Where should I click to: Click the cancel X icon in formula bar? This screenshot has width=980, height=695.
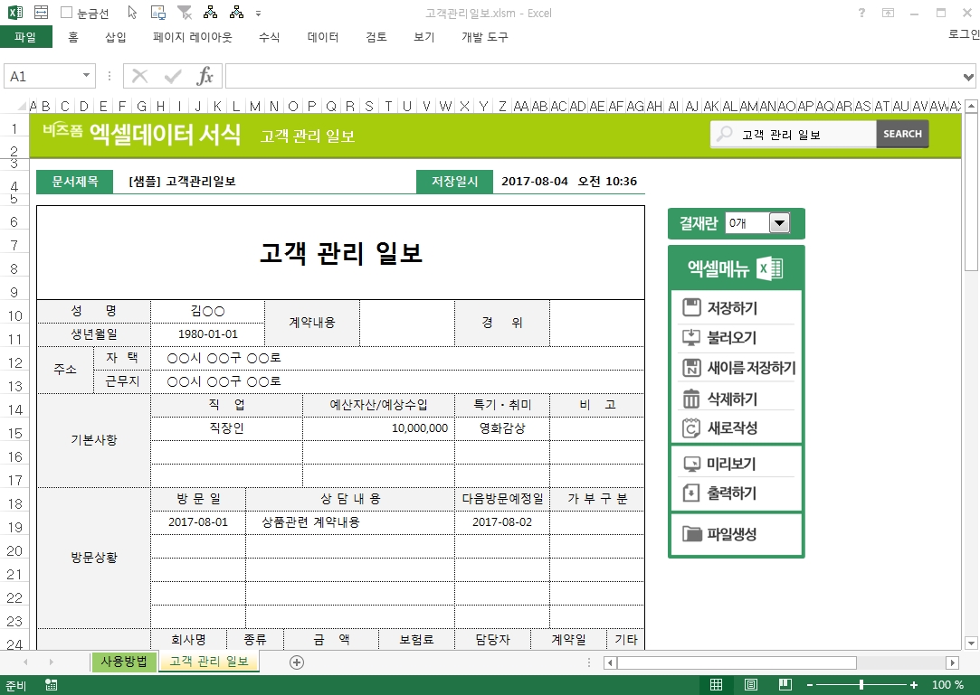pos(140,76)
